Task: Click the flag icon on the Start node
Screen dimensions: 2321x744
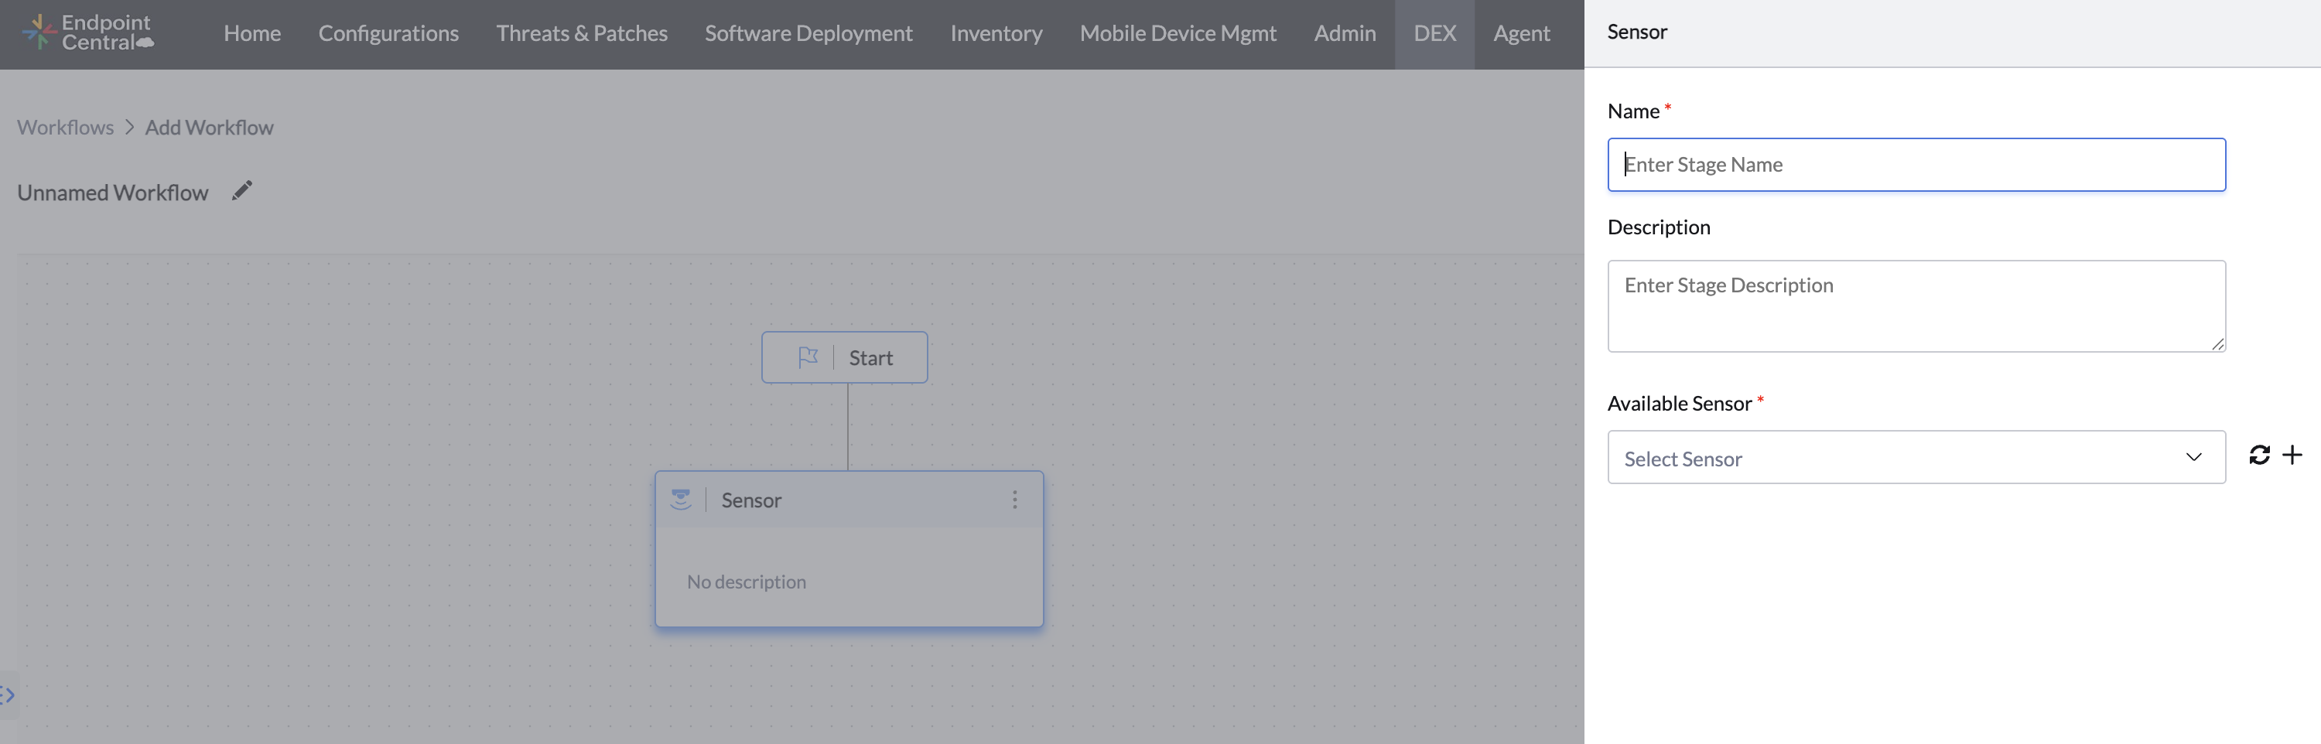Action: (808, 356)
